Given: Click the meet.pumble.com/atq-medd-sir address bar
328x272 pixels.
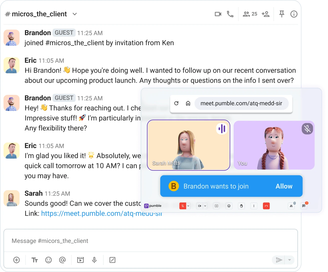Looking at the screenshot, I should tap(241, 103).
